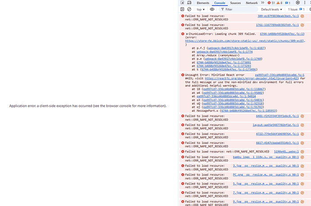
Task: Open source link 309-ec87f8830eab3beb.js:1
Action: pyautogui.click(x=278, y=16)
